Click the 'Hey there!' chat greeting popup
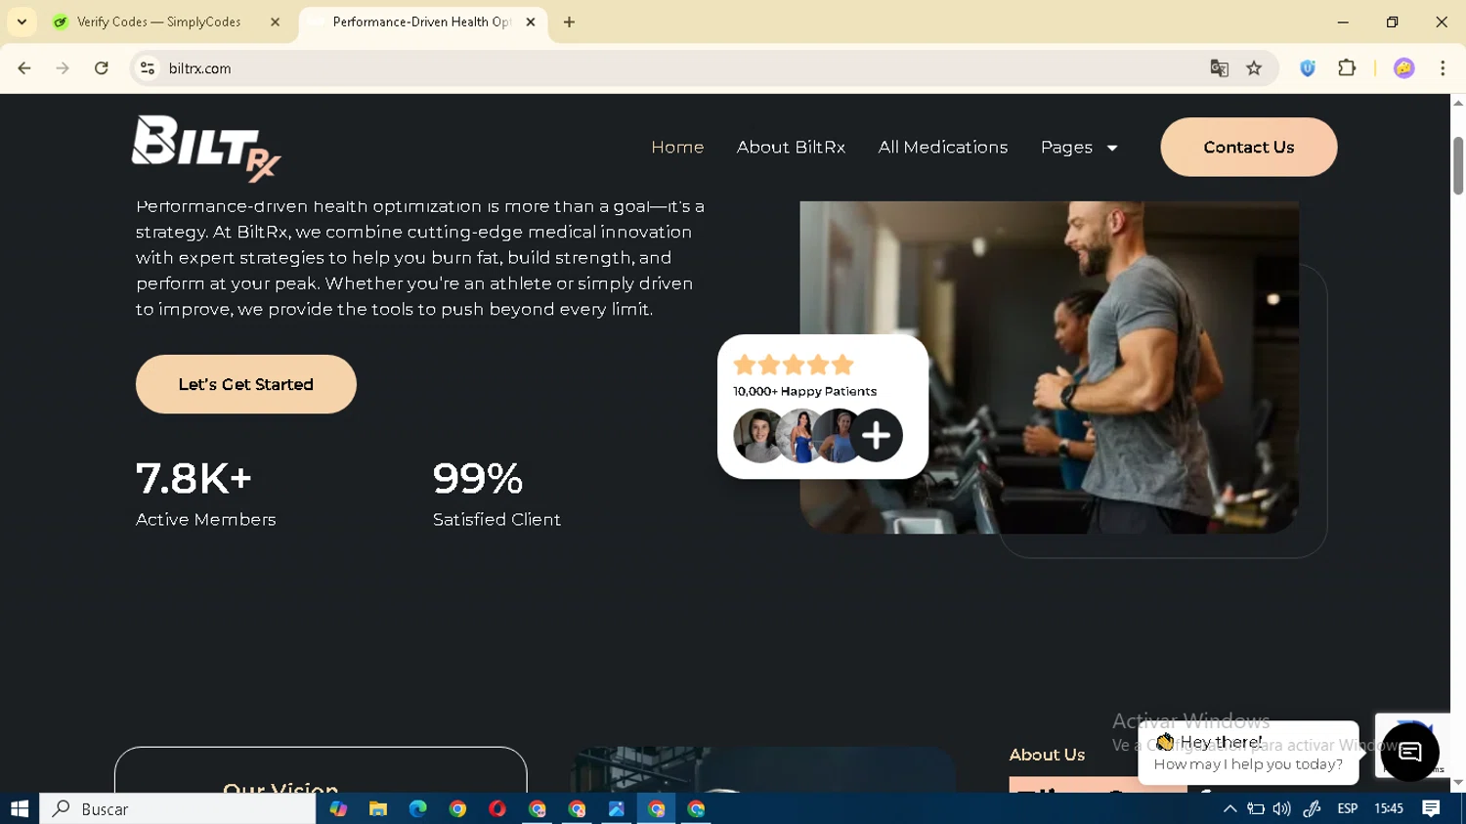This screenshot has width=1466, height=824. 1248,753
